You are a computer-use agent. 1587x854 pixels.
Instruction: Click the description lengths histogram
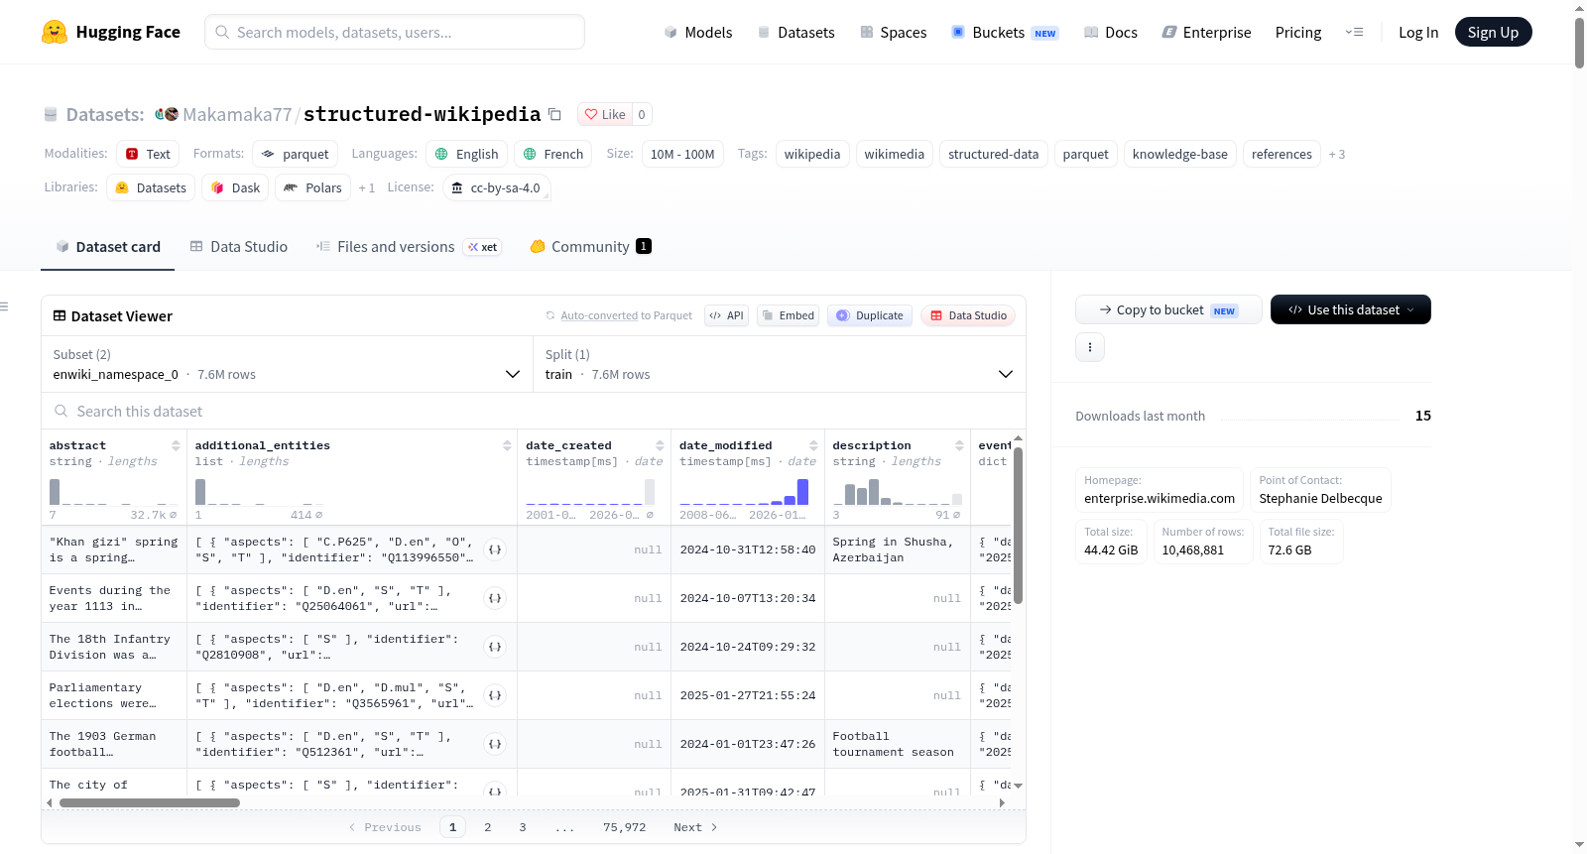(898, 492)
